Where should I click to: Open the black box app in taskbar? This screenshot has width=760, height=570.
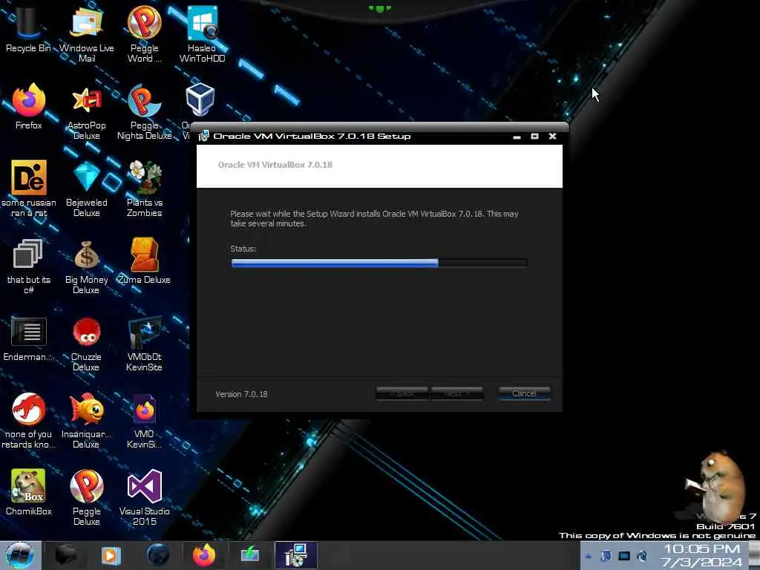[65, 555]
